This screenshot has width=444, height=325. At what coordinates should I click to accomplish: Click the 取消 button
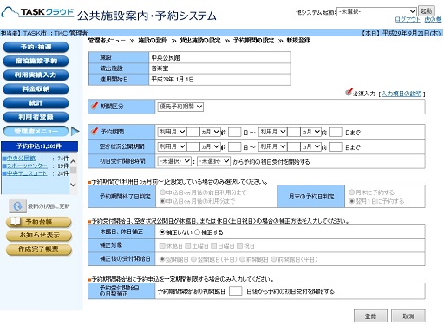(x=408, y=316)
